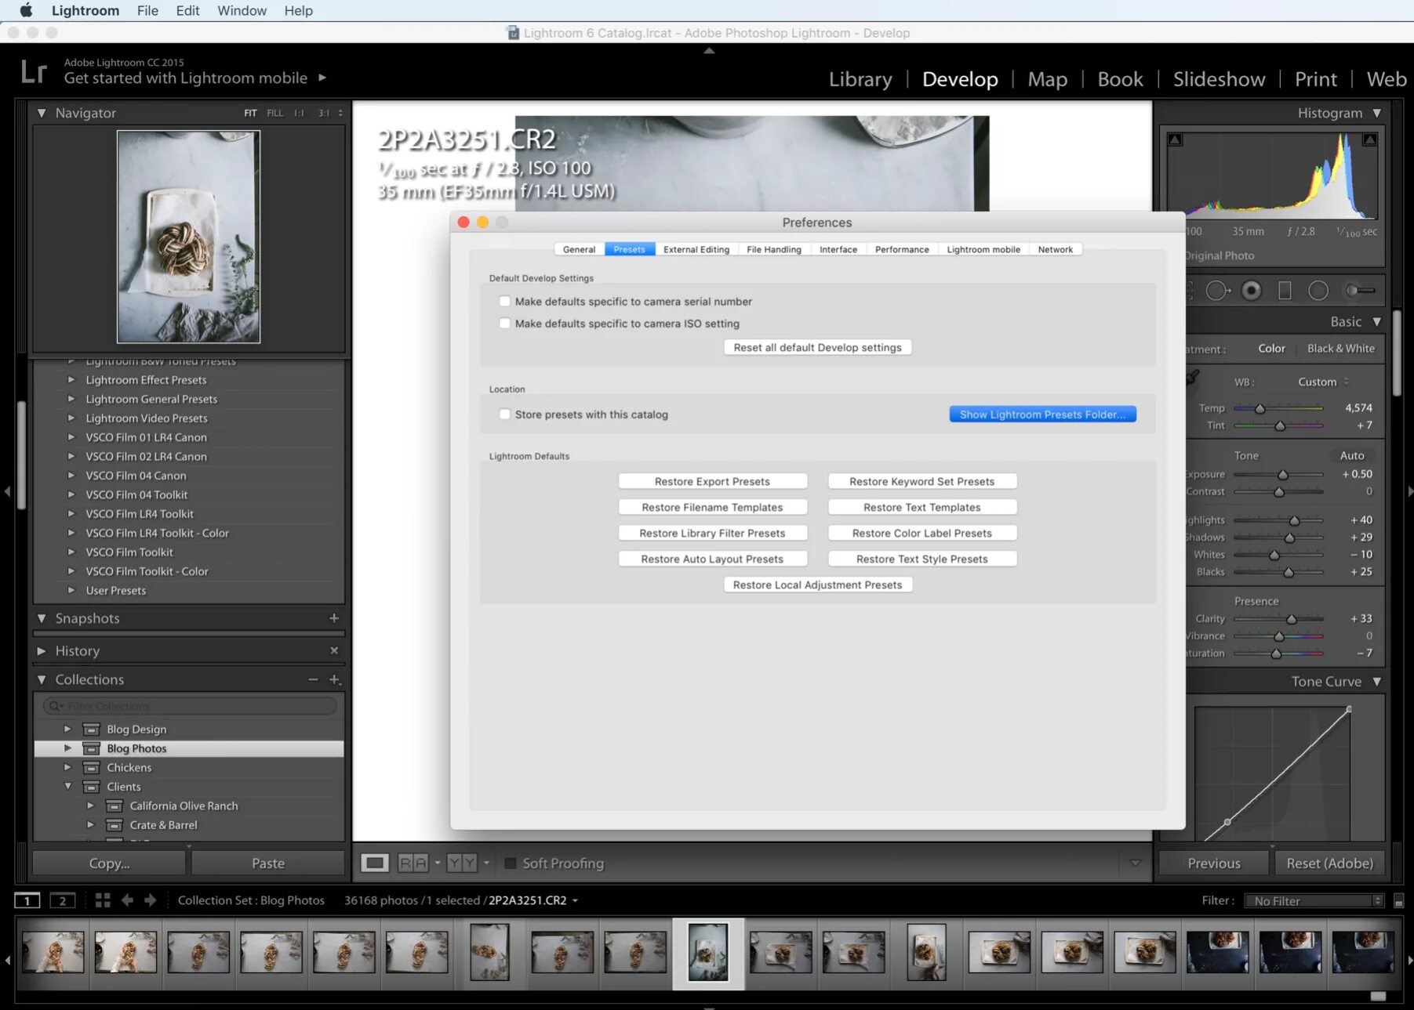Select the California Olive Ranch collection
The image size is (1414, 1010).
[x=184, y=805]
